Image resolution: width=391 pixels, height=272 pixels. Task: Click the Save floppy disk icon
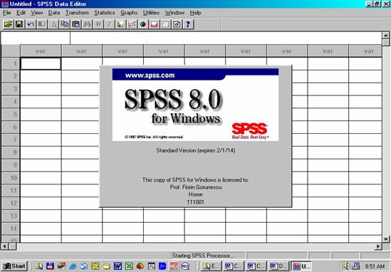[x=19, y=24]
